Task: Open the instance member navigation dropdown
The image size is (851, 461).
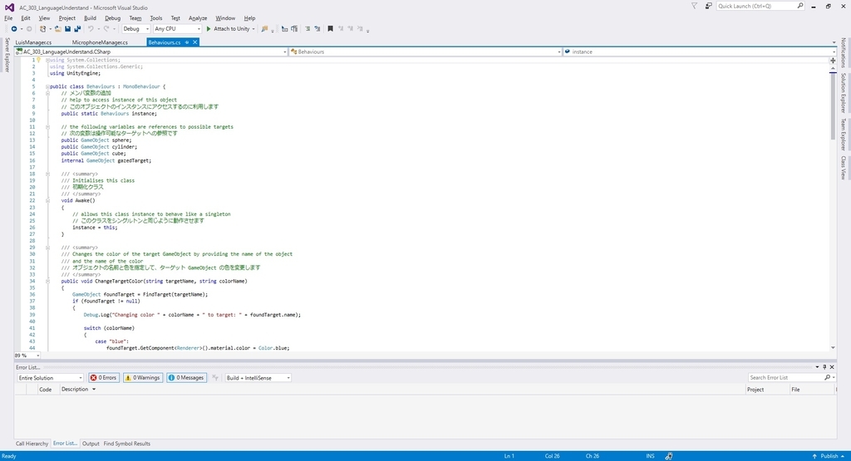Action: [700, 52]
